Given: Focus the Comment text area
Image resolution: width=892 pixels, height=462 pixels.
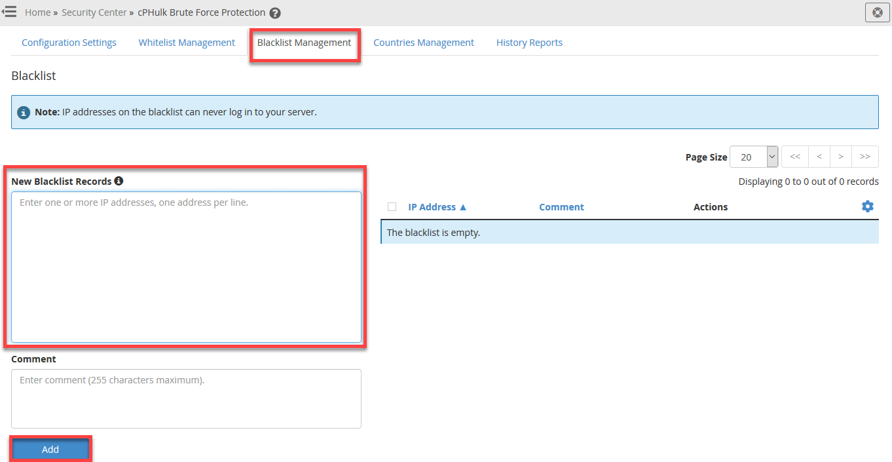Looking at the screenshot, I should (x=186, y=399).
